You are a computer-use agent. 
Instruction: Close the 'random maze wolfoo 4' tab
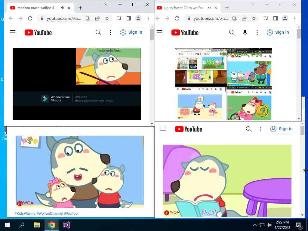(69, 8)
